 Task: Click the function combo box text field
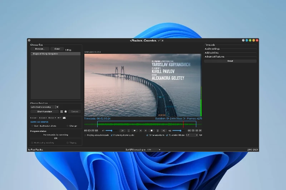click(x=43, y=107)
